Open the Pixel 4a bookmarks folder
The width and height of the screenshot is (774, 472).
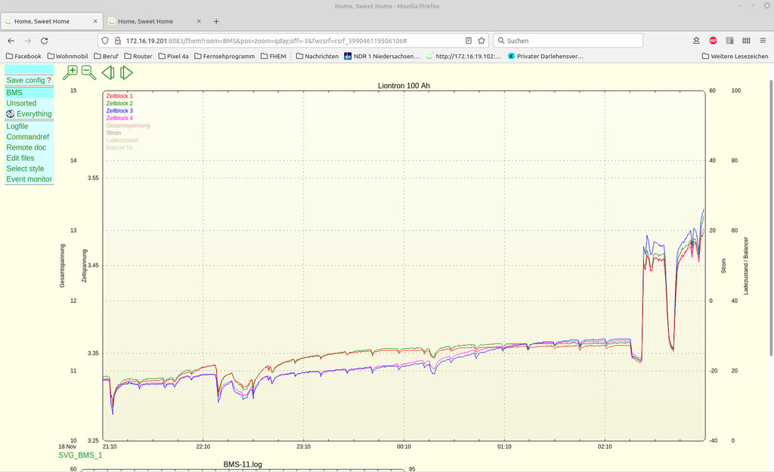[173, 56]
